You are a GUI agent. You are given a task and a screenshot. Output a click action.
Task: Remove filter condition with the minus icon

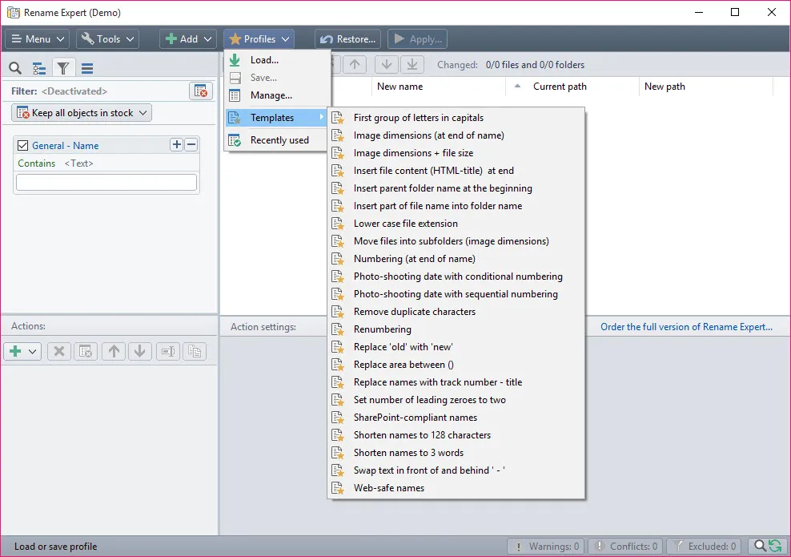tap(191, 145)
